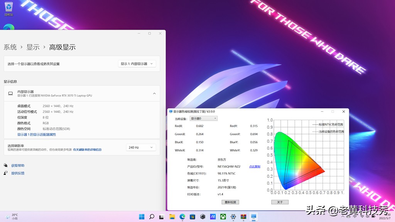Open the Task View taskbar icon
395x222 pixels.
(x=162, y=217)
